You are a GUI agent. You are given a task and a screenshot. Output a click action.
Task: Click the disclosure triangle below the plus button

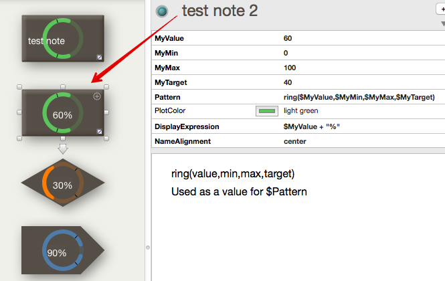coord(443,24)
